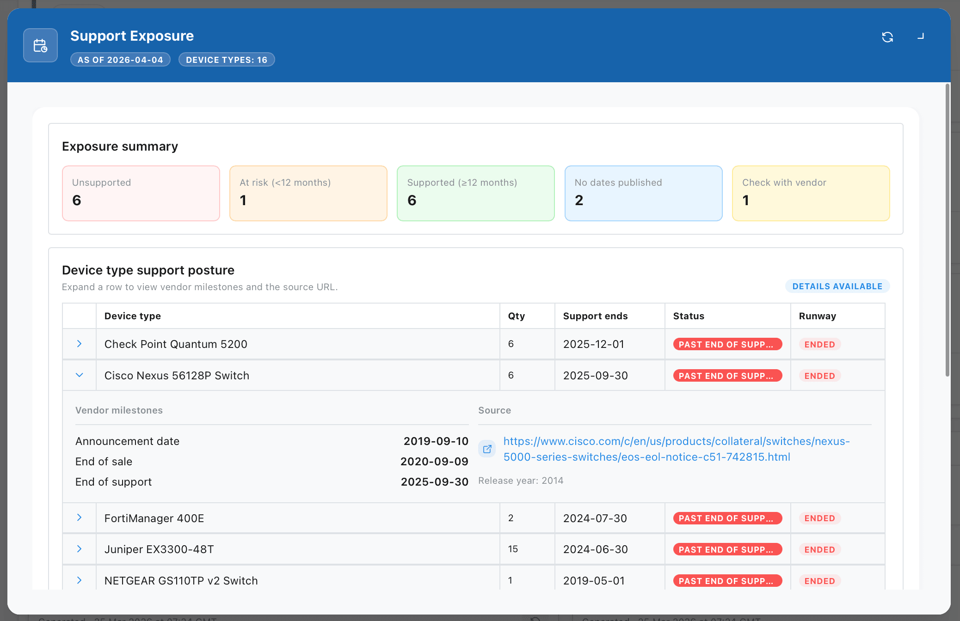
Task: Click the vertical scrollbar on the right
Action: [x=947, y=231]
